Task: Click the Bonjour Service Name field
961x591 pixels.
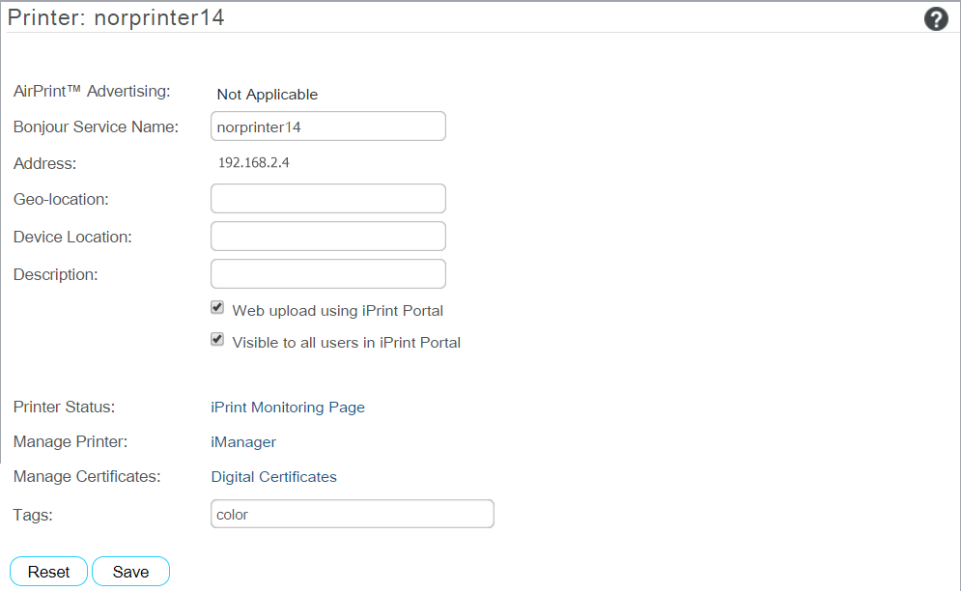Action: click(x=327, y=127)
